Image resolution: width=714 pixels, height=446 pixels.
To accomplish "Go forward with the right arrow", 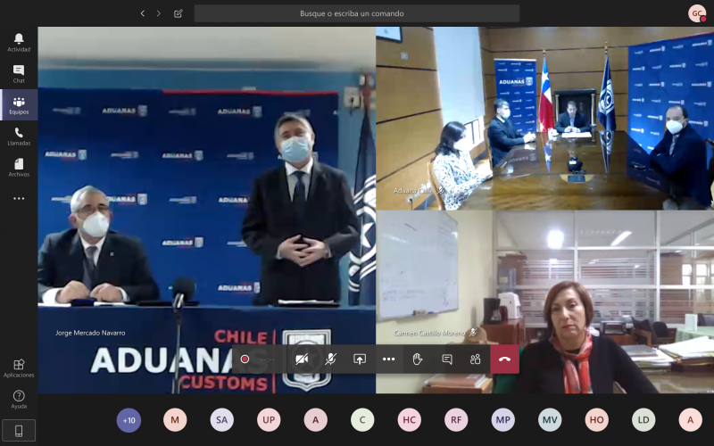I will (159, 13).
